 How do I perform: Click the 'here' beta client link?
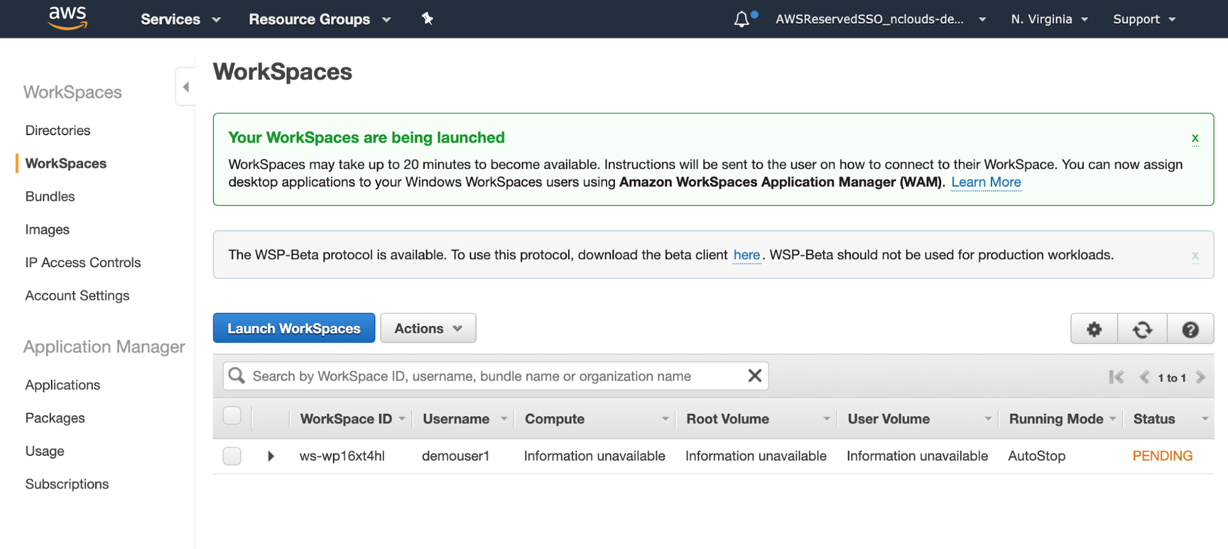point(747,255)
